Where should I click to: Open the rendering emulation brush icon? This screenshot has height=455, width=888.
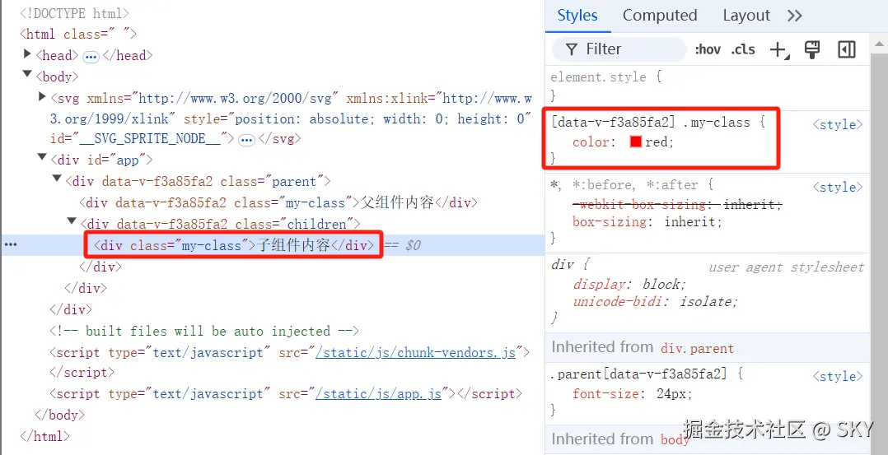point(812,49)
